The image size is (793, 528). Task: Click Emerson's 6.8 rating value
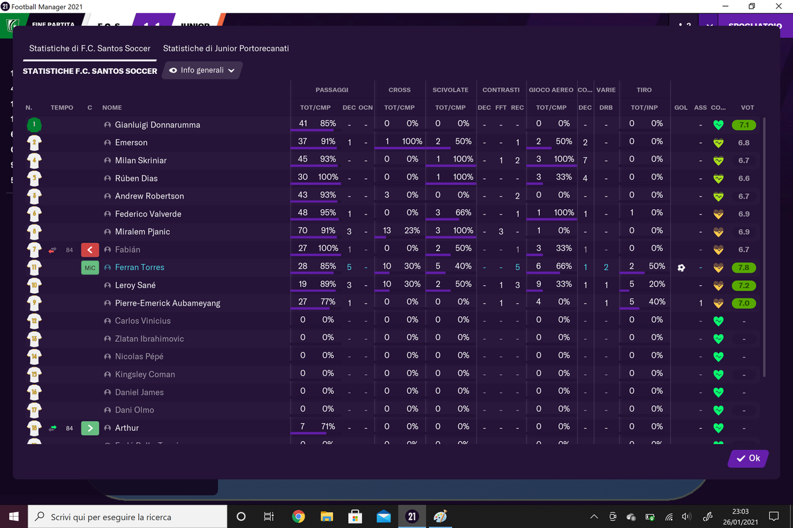pyautogui.click(x=744, y=143)
